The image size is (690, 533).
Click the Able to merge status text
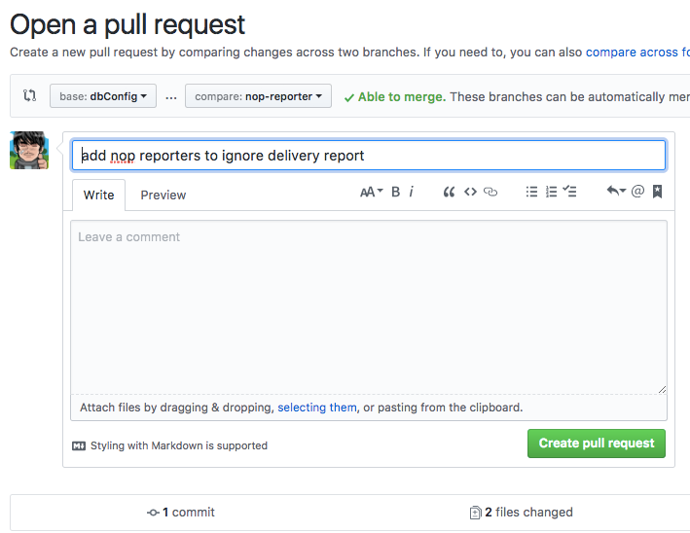[402, 96]
